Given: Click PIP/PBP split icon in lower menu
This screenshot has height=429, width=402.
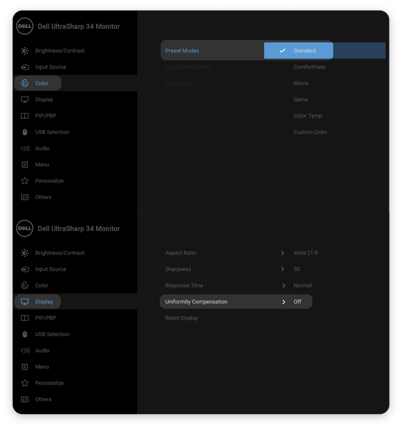Looking at the screenshot, I should click(x=25, y=318).
